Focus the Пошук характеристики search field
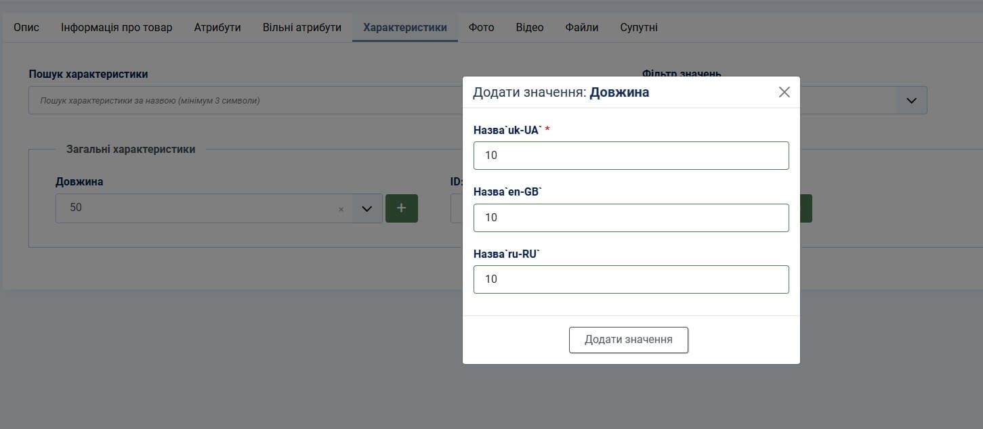Screen dimensions: 983x429 click(x=244, y=100)
